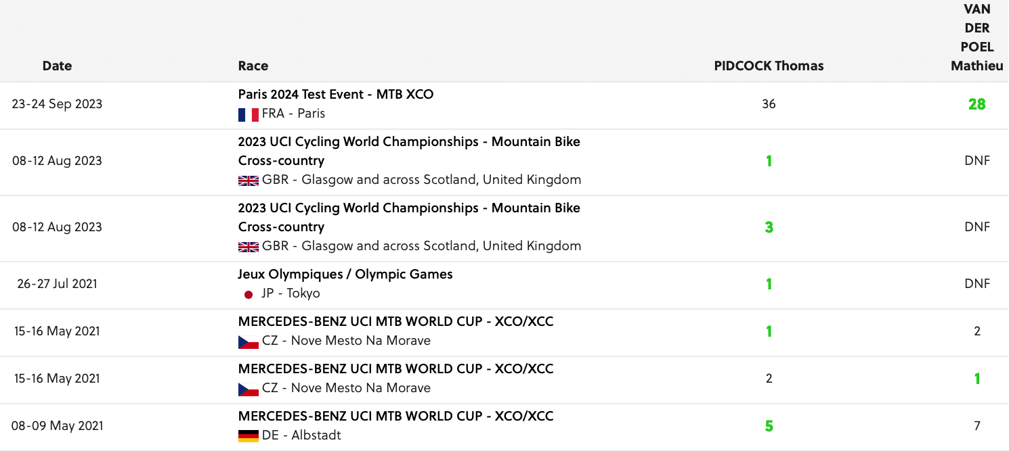Open Paris 2024 Test Event - MTB XCO
The height and width of the screenshot is (451, 1009).
point(336,95)
